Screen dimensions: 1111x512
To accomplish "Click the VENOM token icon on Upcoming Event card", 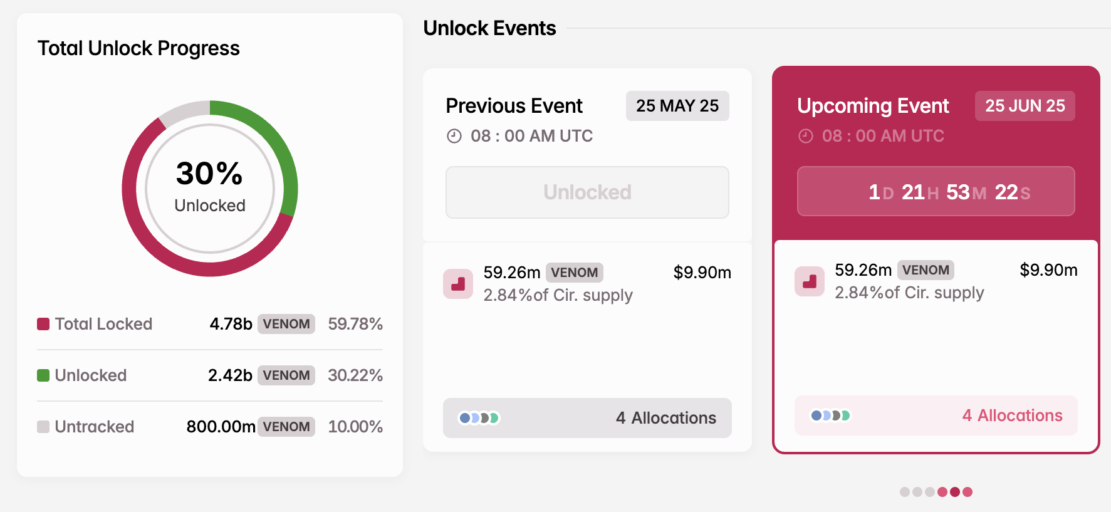I will [x=809, y=282].
